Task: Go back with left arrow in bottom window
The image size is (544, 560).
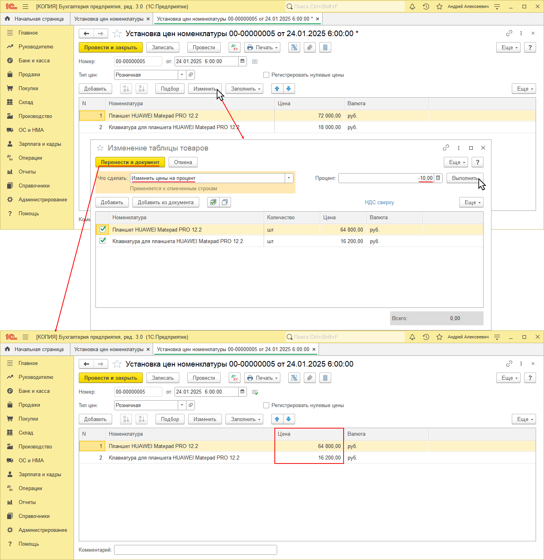Action: (86, 364)
